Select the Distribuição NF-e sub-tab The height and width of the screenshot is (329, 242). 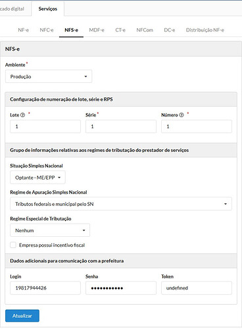205,30
